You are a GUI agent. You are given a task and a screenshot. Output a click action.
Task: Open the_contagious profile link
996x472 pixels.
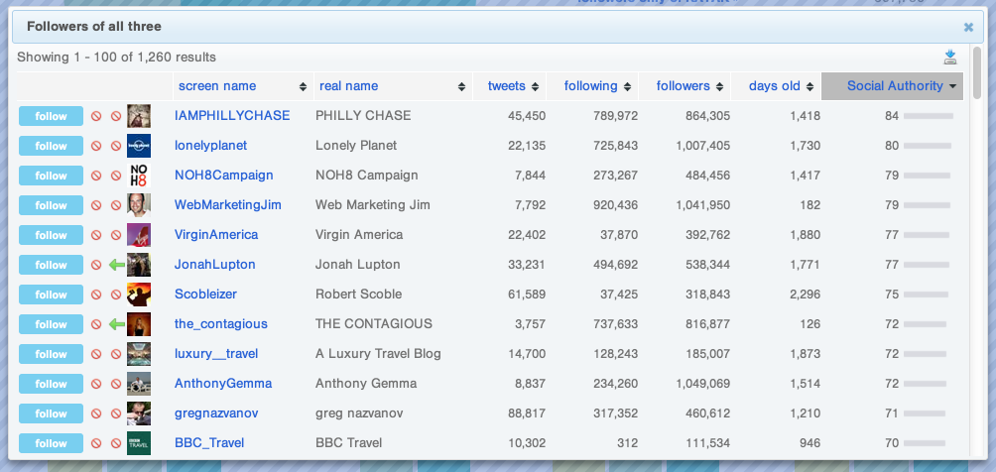pos(221,324)
